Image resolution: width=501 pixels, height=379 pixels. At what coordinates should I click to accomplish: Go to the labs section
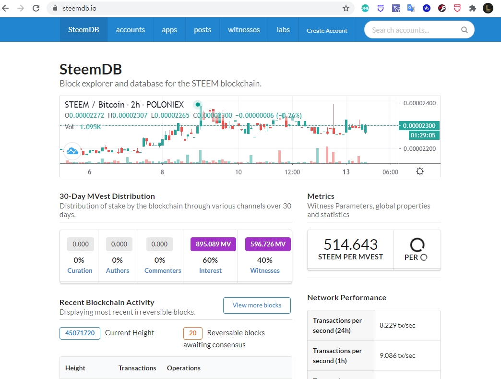click(x=283, y=30)
